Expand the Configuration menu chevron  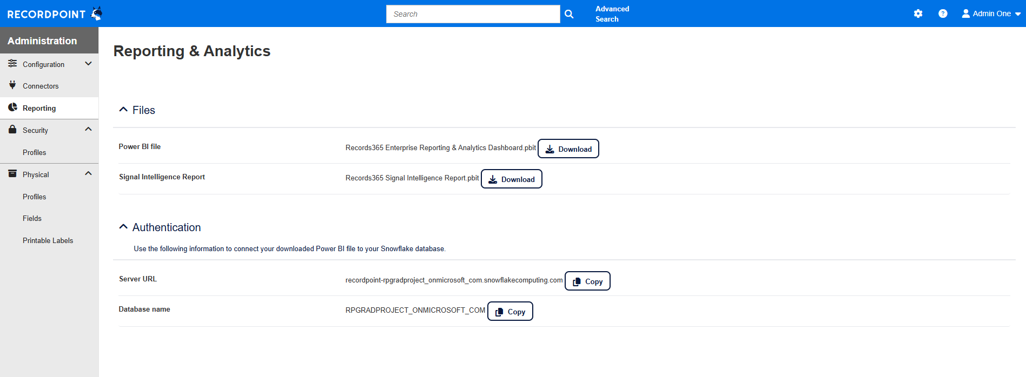pos(88,64)
